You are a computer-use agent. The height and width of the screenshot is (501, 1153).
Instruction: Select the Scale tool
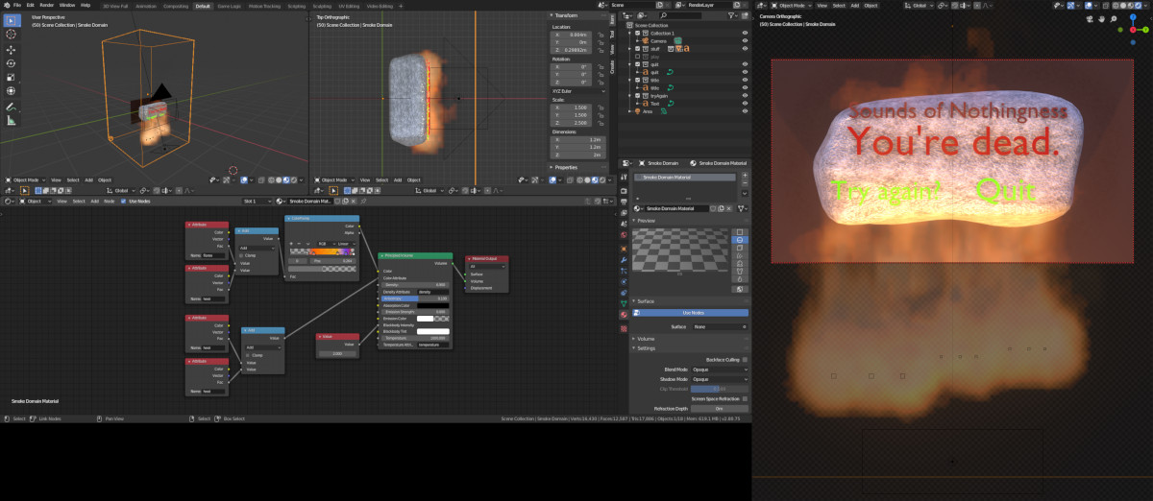pos(12,77)
